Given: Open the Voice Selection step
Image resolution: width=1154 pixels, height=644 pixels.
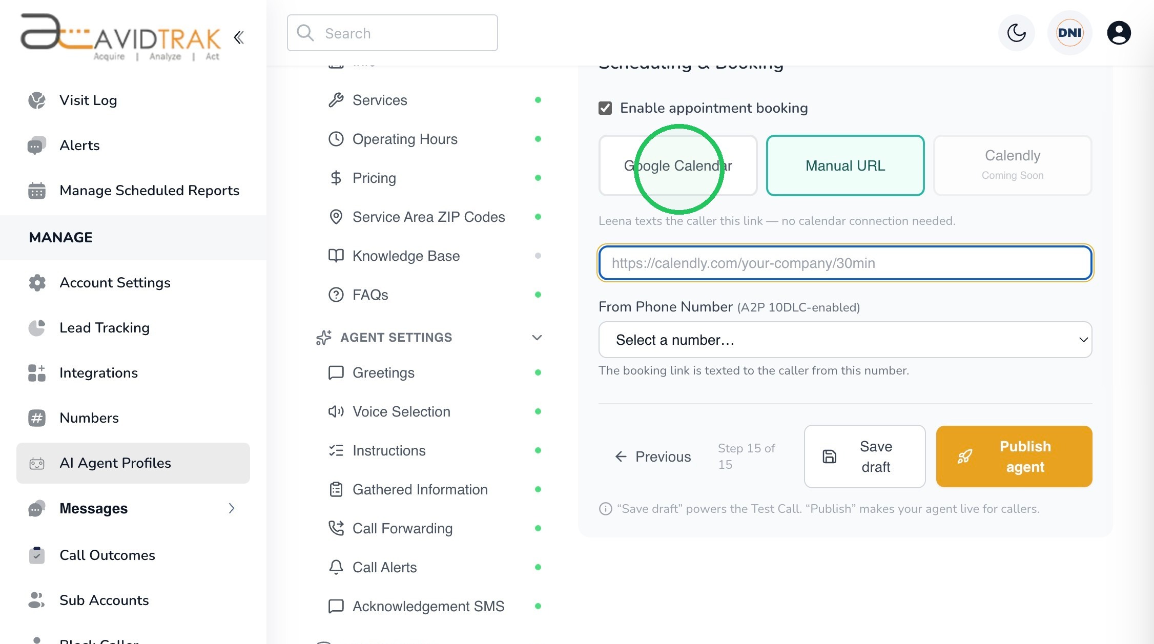Looking at the screenshot, I should point(435,412).
